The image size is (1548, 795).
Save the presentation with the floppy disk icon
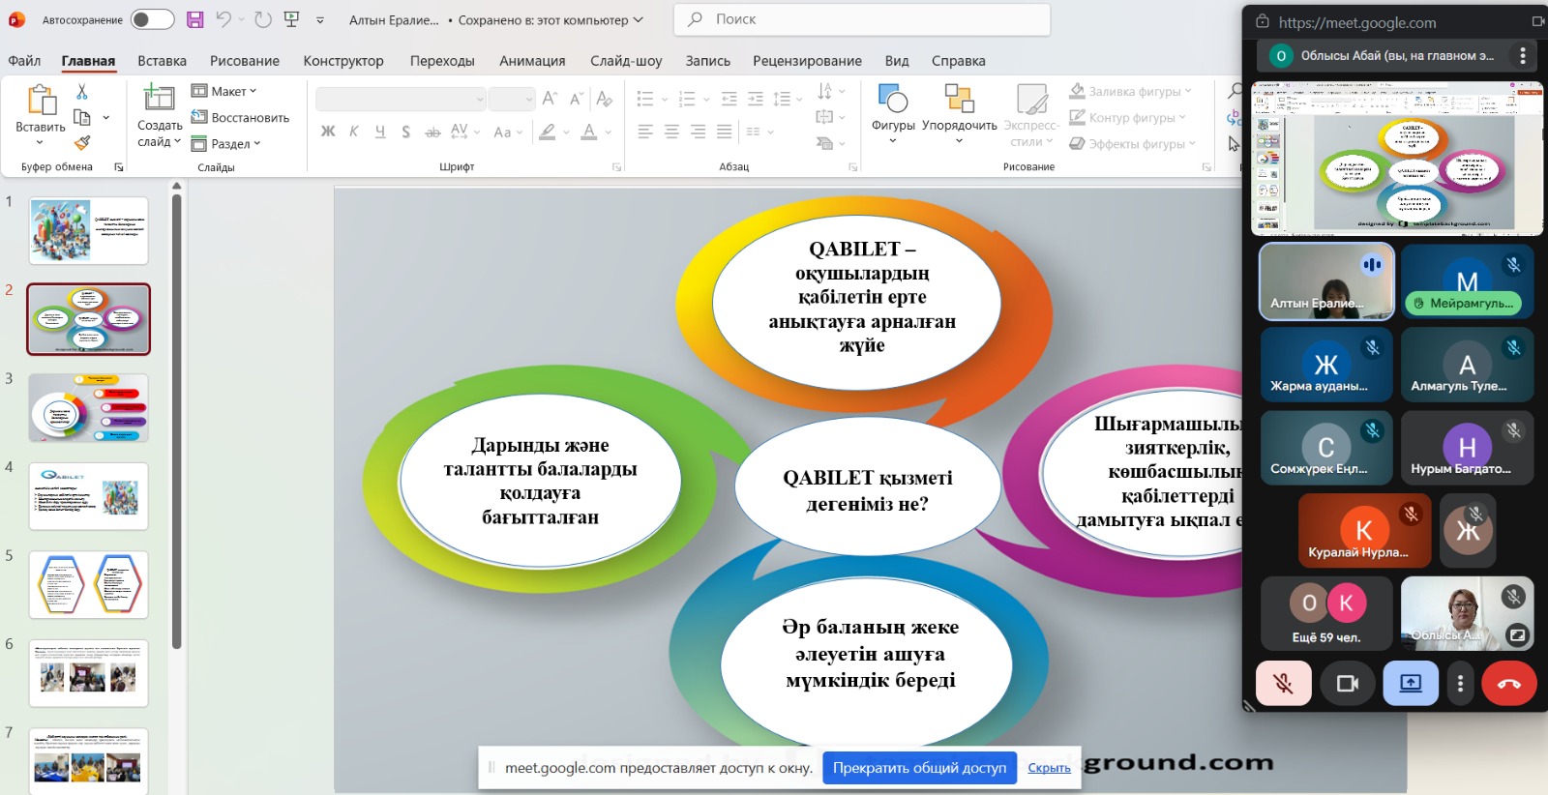194,19
